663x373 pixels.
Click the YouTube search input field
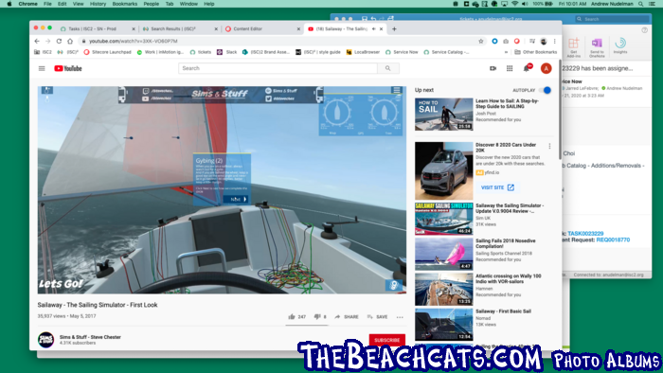278,68
